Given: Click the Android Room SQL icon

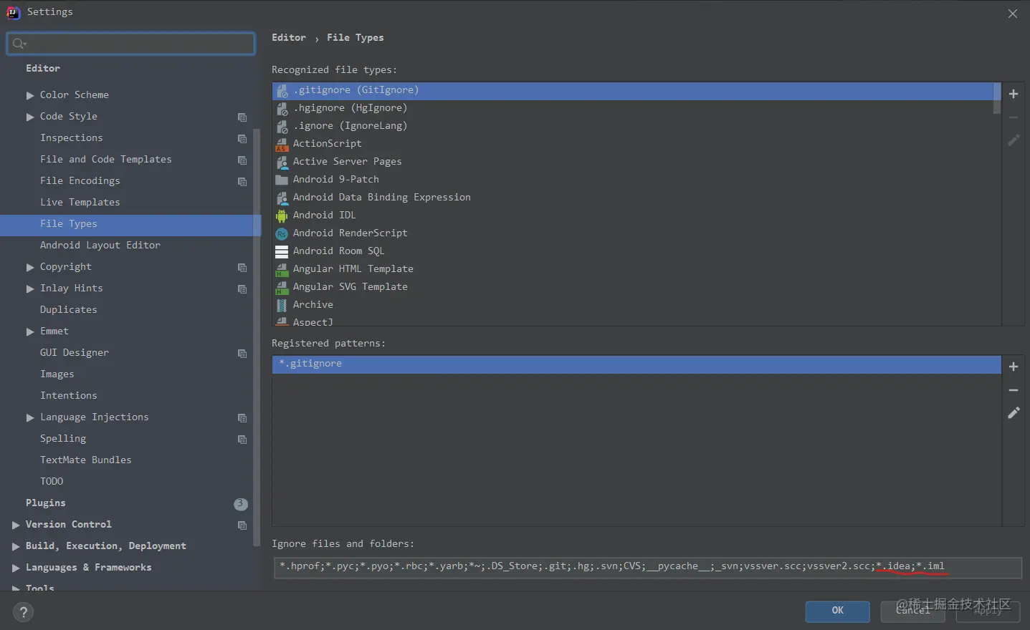Looking at the screenshot, I should tap(282, 251).
